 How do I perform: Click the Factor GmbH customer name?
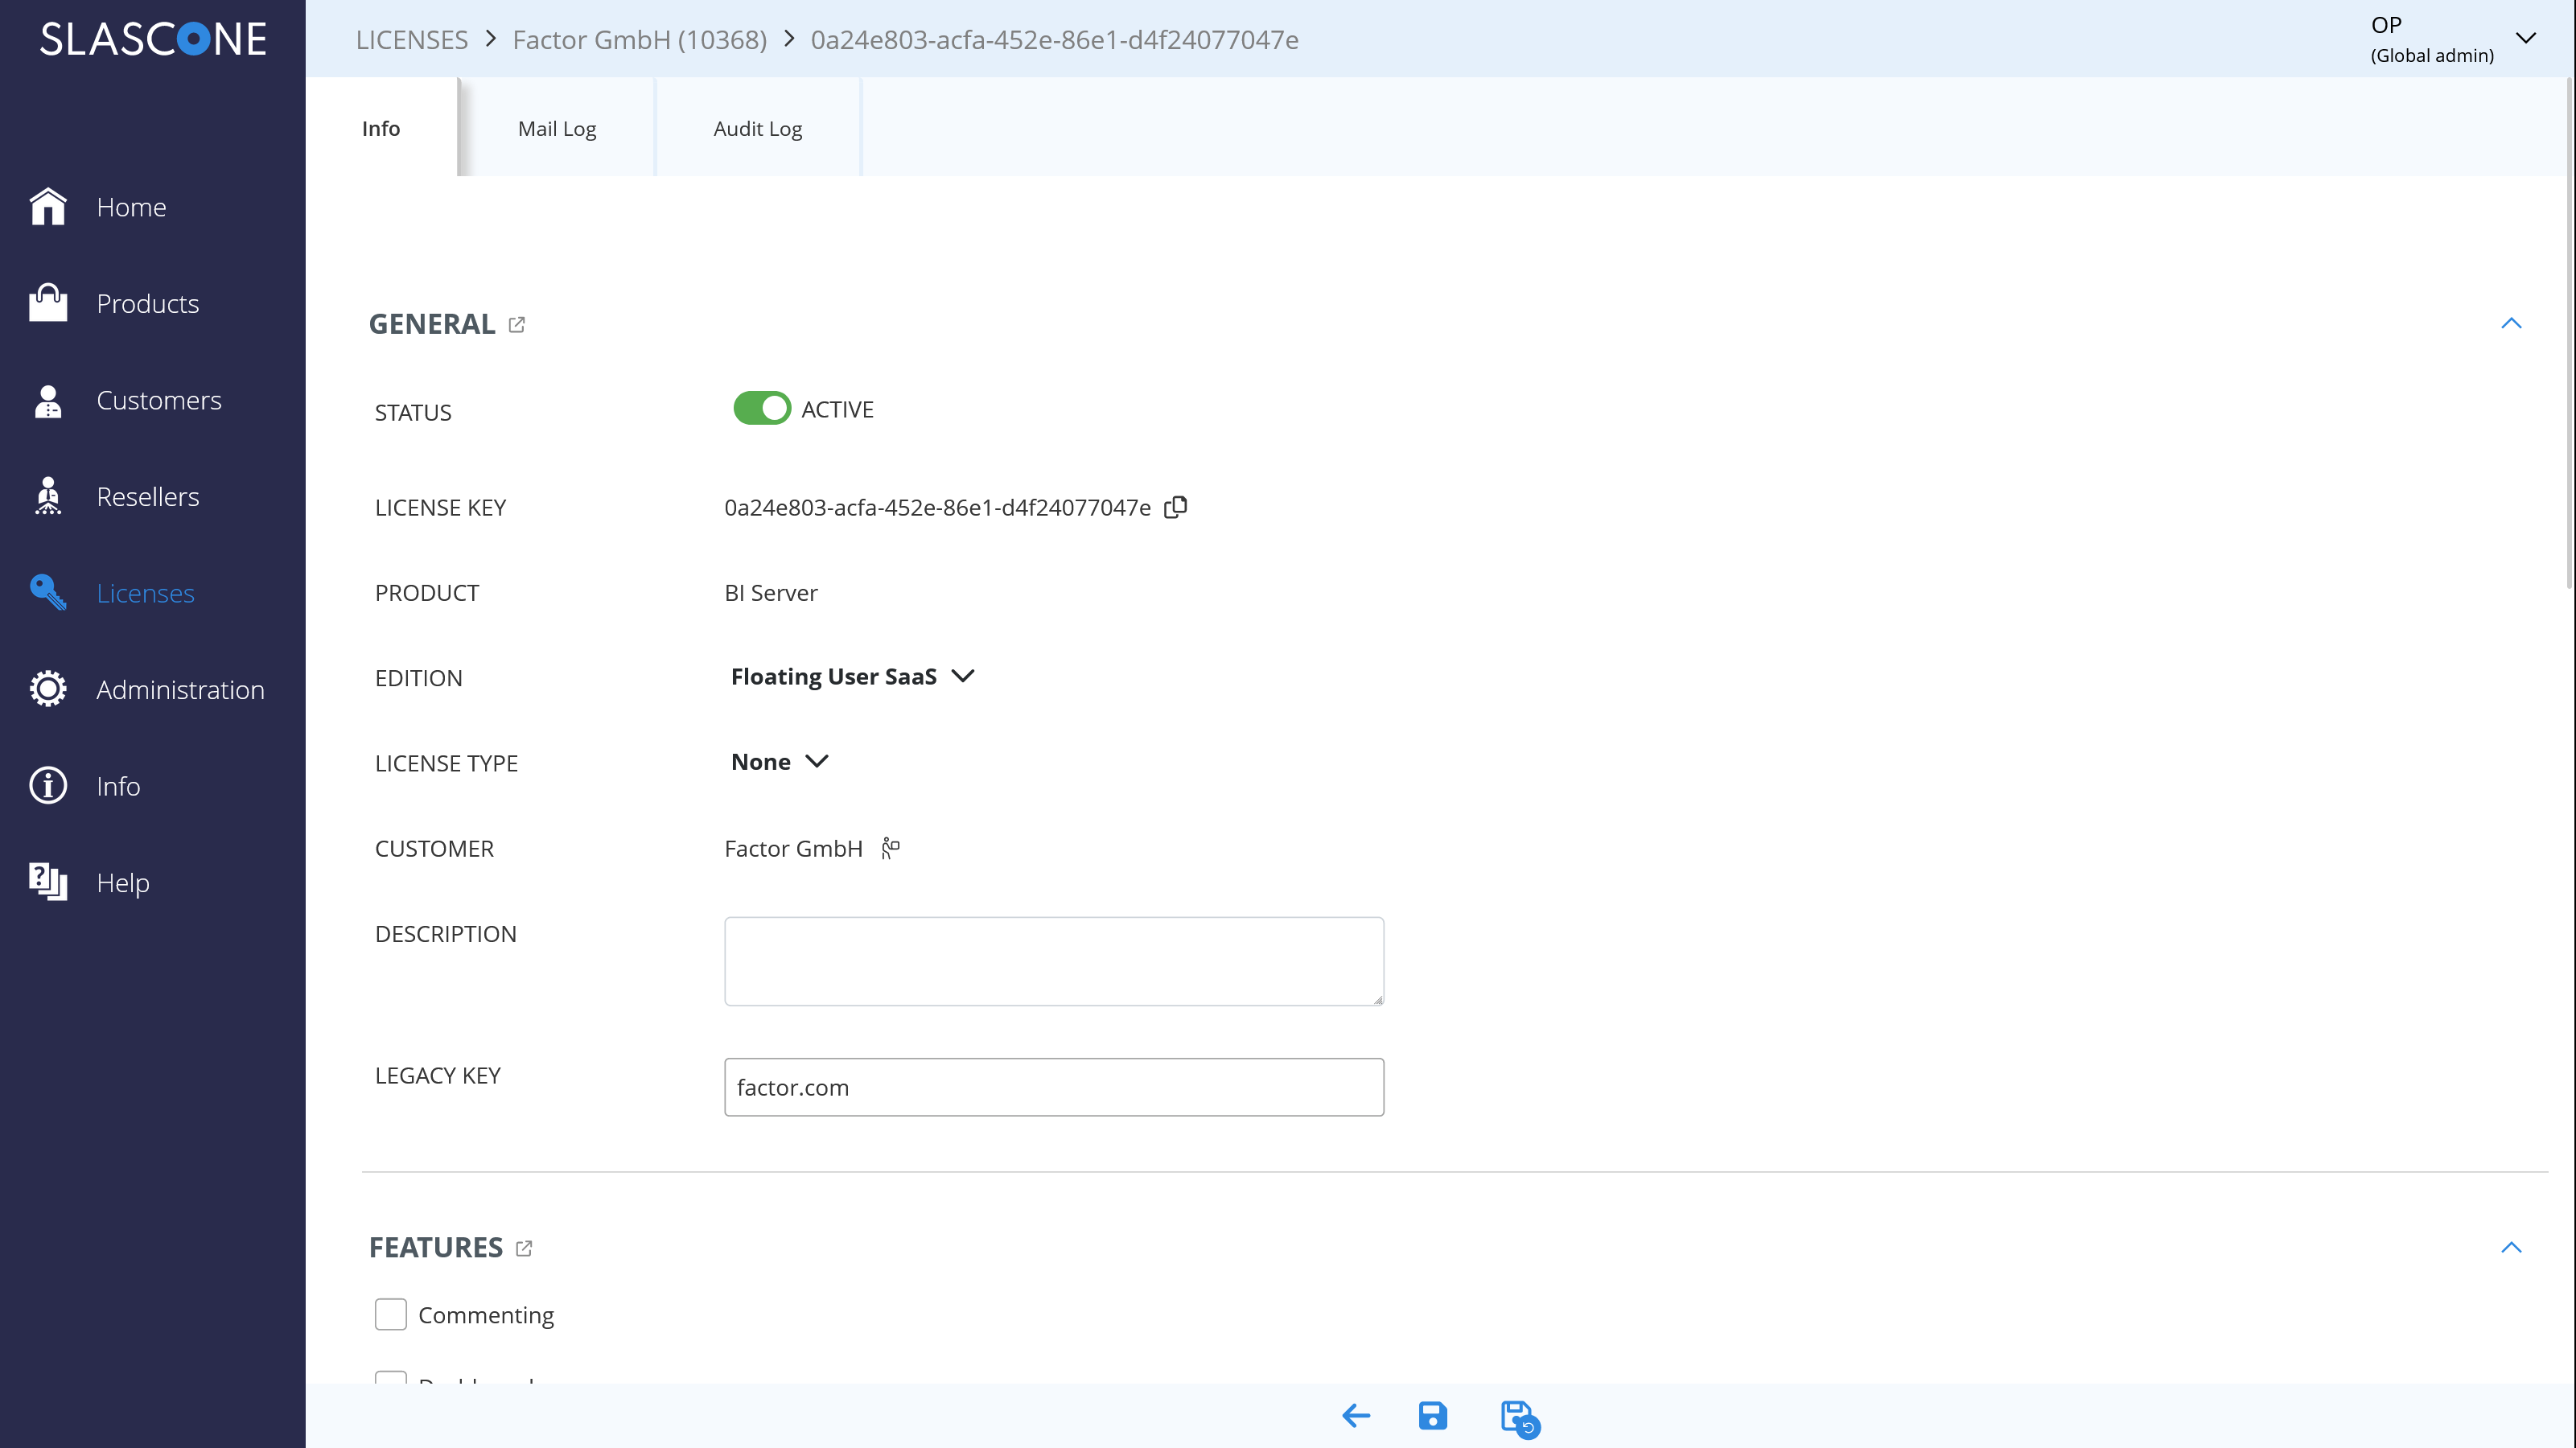tap(793, 848)
